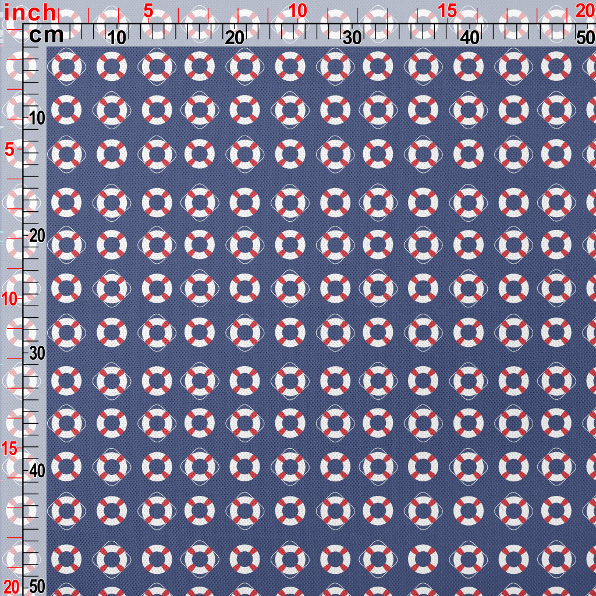Image resolution: width=596 pixels, height=596 pixels.
Task: Click the 10 cm label on top ruler
Action: (117, 38)
